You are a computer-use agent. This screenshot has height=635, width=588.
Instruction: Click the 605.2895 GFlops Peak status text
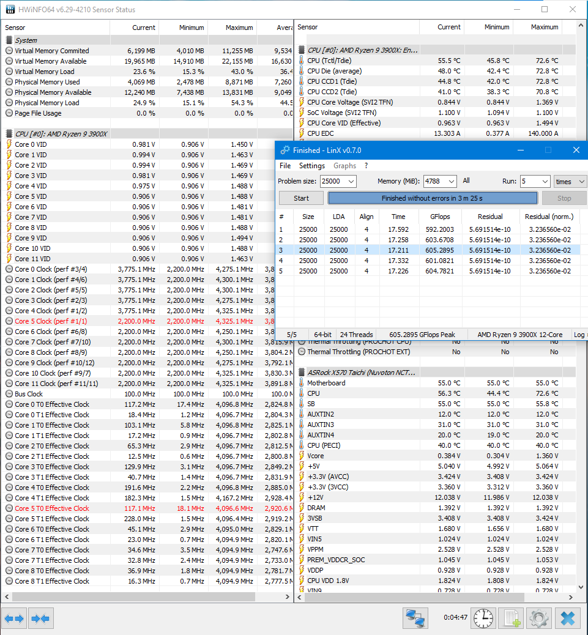422,335
